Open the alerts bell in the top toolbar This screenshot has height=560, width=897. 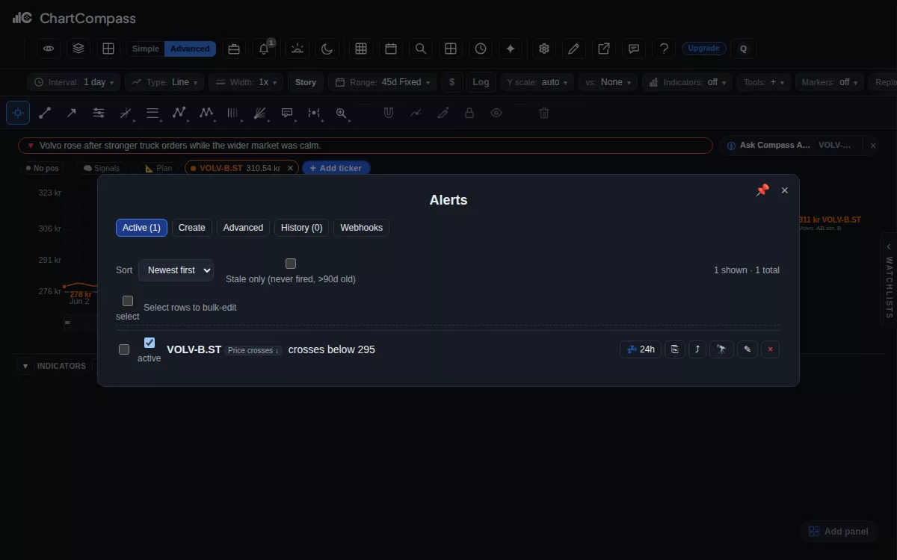[264, 49]
